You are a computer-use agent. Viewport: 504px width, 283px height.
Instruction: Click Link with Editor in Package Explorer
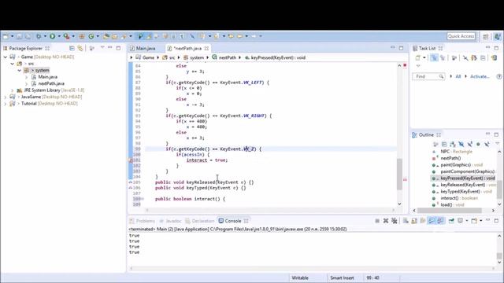pos(80,48)
